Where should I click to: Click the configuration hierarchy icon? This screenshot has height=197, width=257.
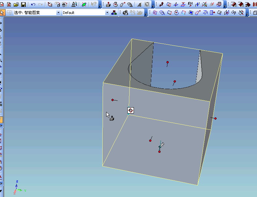tap(114, 13)
